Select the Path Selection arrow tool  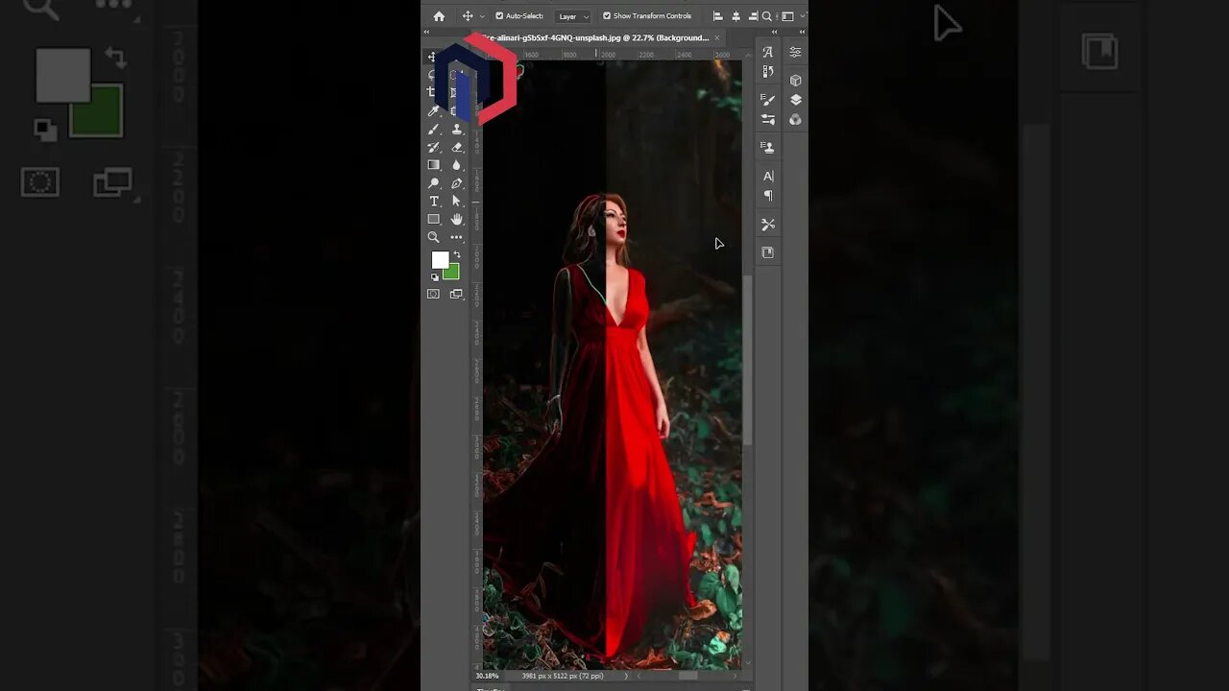click(457, 202)
